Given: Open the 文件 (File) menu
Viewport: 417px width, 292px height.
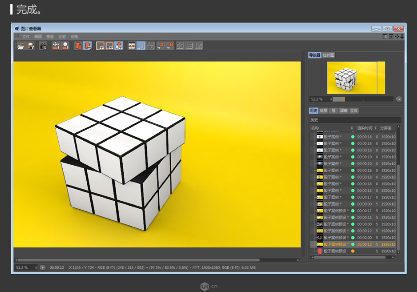Looking at the screenshot, I should [26, 36].
